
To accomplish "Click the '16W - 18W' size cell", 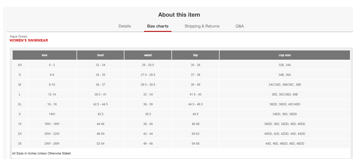I will (x=52, y=124).
